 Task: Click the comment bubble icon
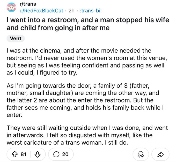[56, 154]
